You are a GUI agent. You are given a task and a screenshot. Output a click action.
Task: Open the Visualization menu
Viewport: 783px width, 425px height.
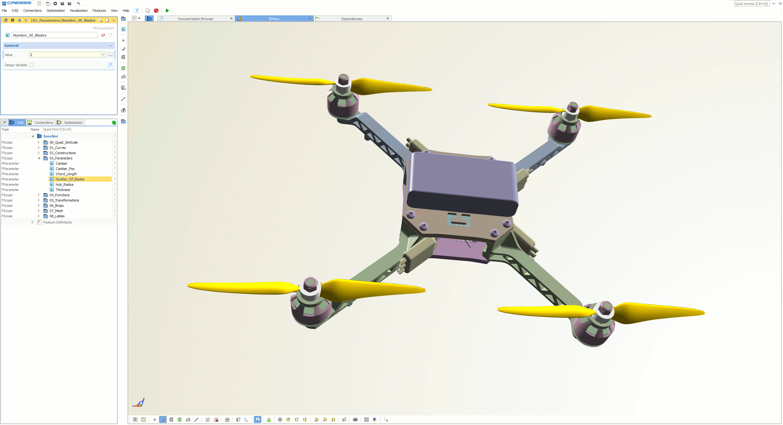coord(79,10)
